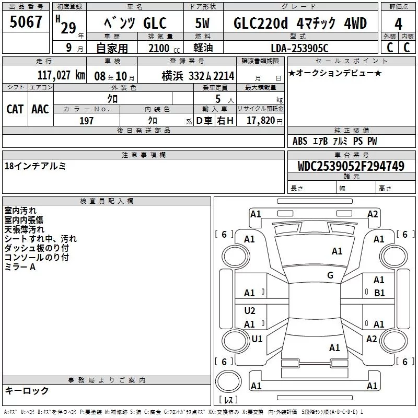
Task: Click the office notice キーロック
Action: 27,391
